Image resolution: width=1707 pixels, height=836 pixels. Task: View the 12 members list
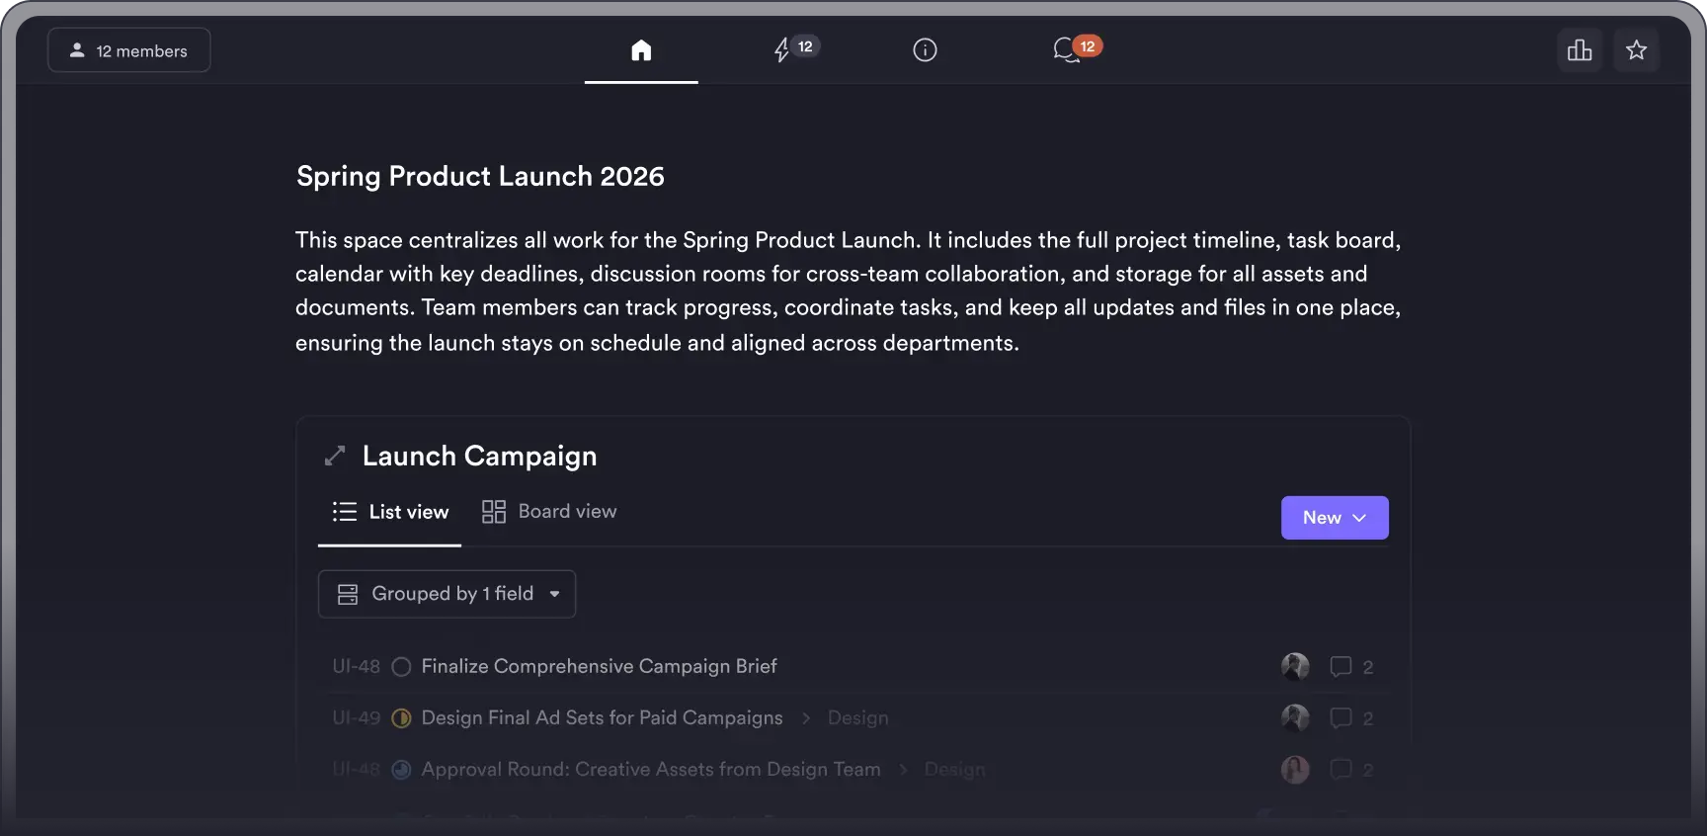tap(128, 49)
